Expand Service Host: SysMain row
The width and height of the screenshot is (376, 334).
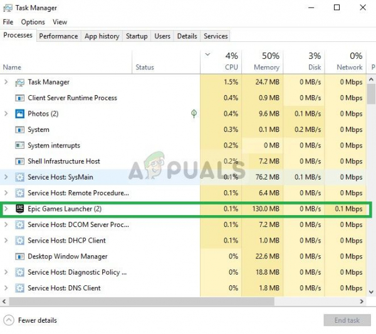pyautogui.click(x=6, y=177)
